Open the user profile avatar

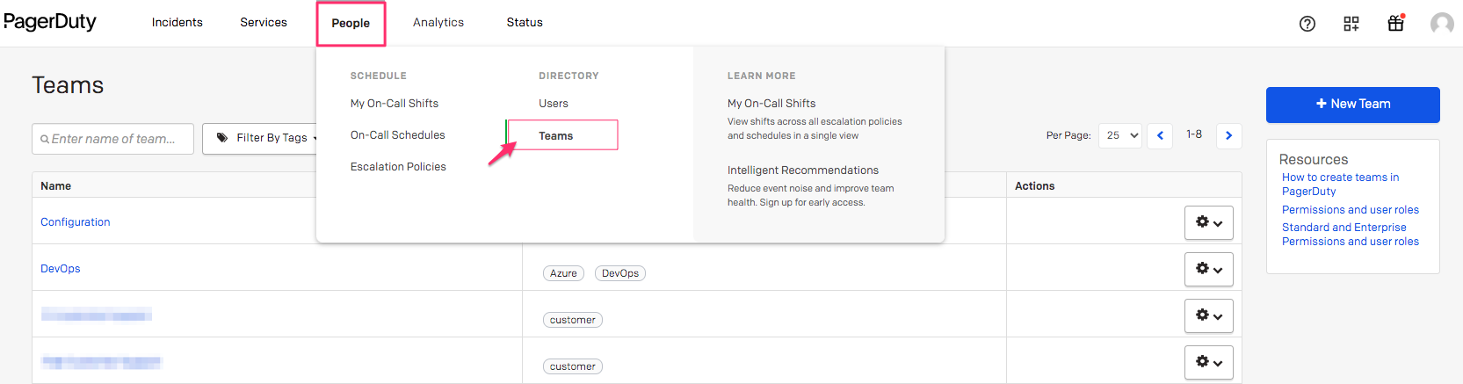1441,24
